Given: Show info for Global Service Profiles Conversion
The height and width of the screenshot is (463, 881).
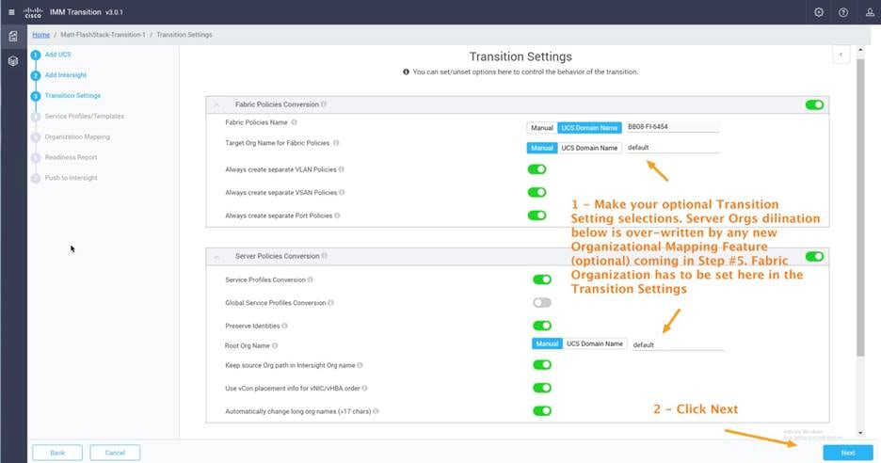Looking at the screenshot, I should [x=331, y=302].
